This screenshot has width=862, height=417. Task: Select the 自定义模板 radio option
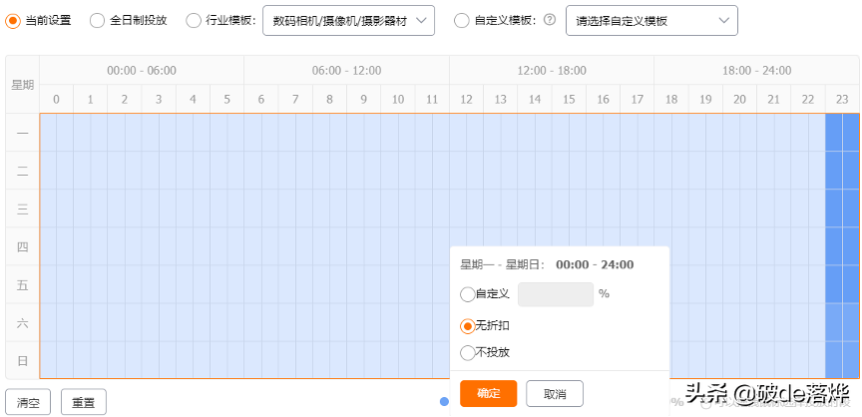[461, 20]
